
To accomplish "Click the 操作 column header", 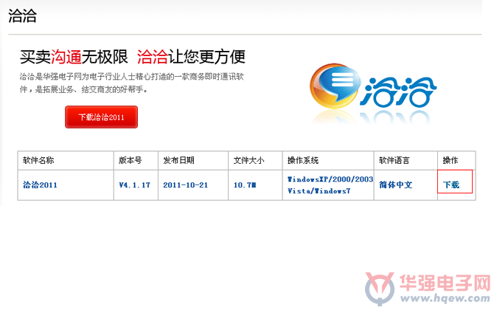I will pos(450,160).
